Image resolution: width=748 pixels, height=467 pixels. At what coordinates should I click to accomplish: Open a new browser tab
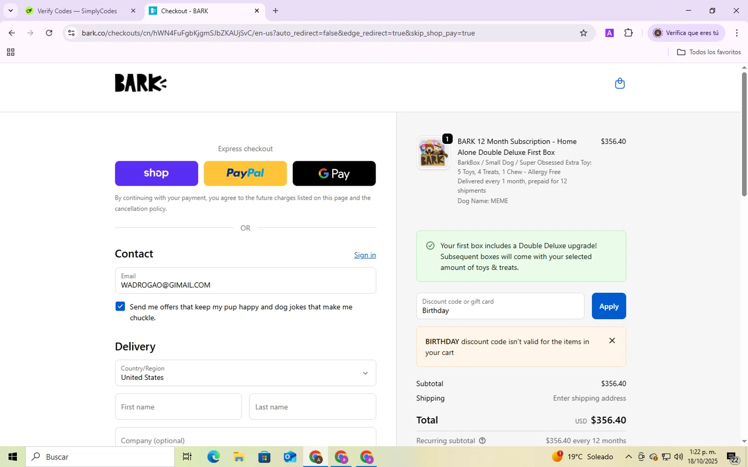click(275, 10)
